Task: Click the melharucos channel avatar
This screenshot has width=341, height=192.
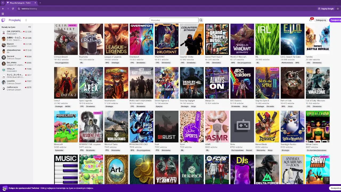Action: pyautogui.click(x=4, y=89)
